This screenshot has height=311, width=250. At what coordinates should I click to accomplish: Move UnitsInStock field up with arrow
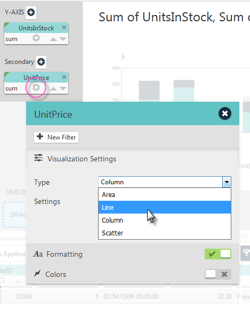[53, 39]
